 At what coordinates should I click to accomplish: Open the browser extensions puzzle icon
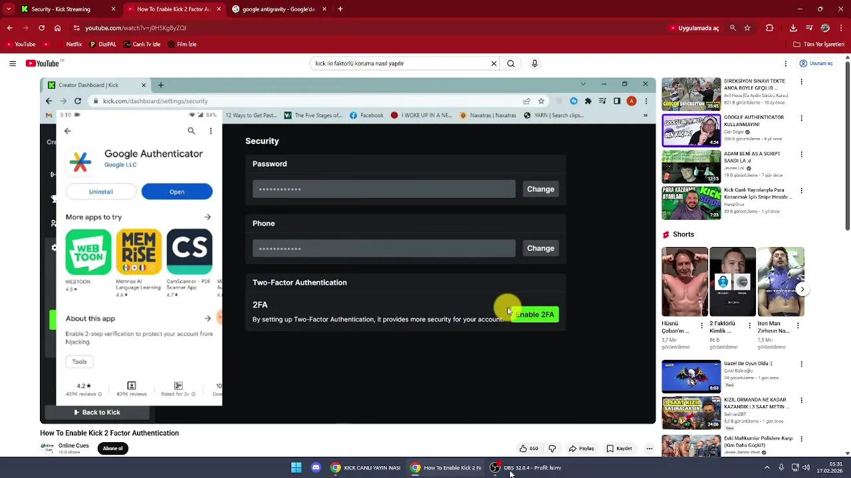pyautogui.click(x=770, y=28)
